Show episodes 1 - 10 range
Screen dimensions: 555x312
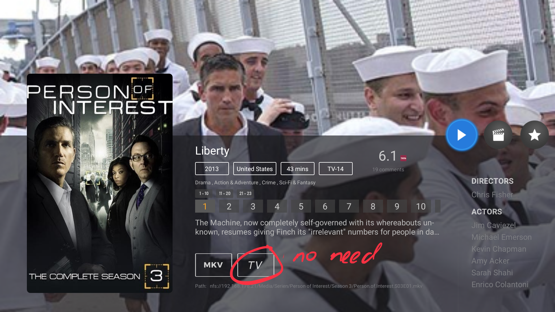point(204,194)
